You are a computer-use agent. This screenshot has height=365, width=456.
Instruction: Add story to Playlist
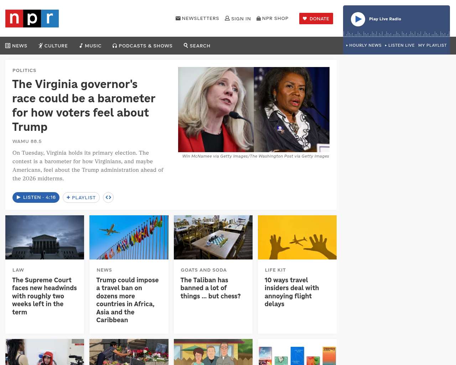[x=81, y=197]
